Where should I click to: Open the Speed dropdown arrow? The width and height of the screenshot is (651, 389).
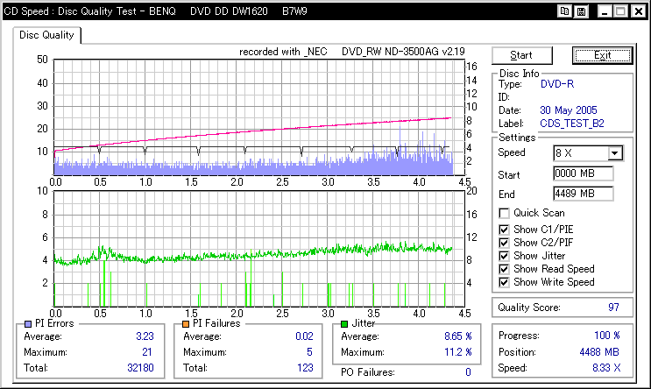coord(615,153)
